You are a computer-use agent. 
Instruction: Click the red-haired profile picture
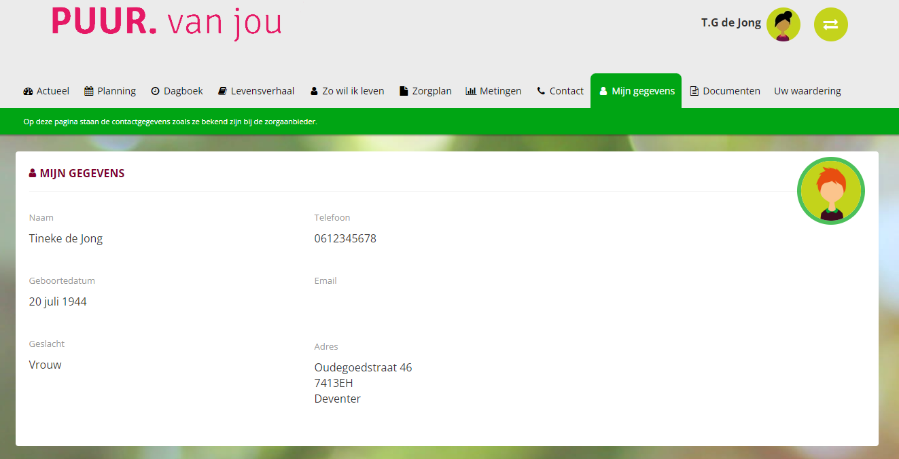click(830, 191)
